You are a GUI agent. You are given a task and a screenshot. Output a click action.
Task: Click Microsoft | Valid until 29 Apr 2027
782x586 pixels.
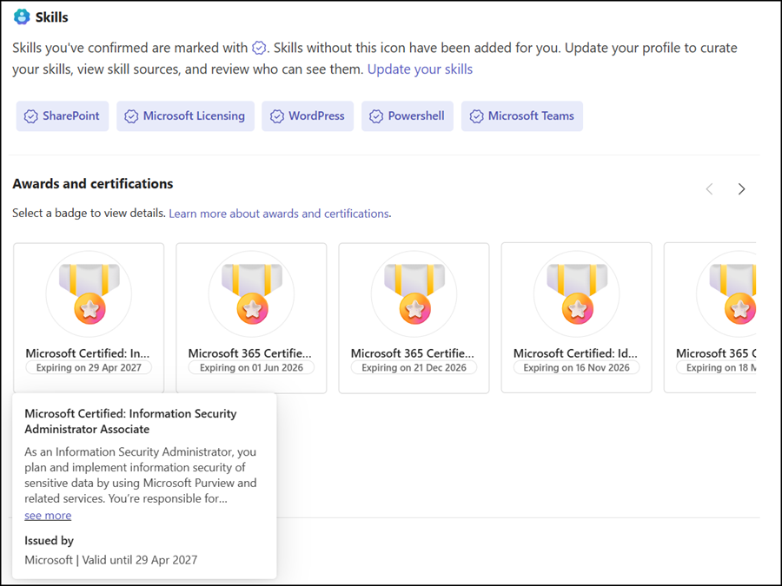click(110, 560)
